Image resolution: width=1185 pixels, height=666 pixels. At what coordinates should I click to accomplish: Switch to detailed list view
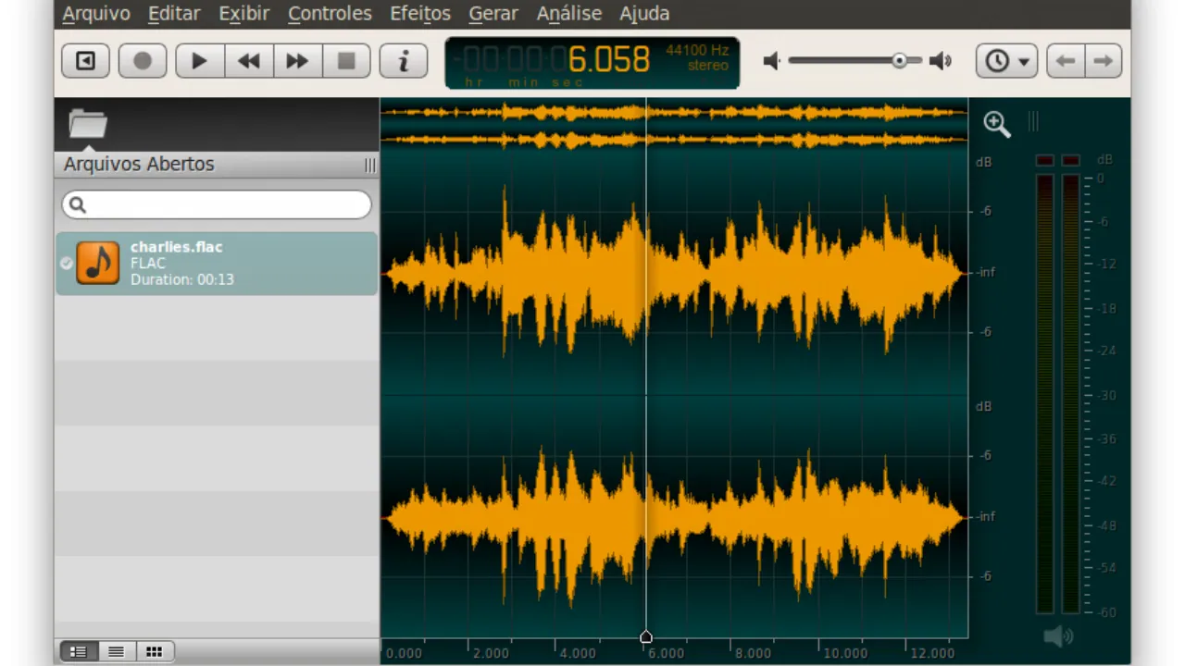coord(79,652)
